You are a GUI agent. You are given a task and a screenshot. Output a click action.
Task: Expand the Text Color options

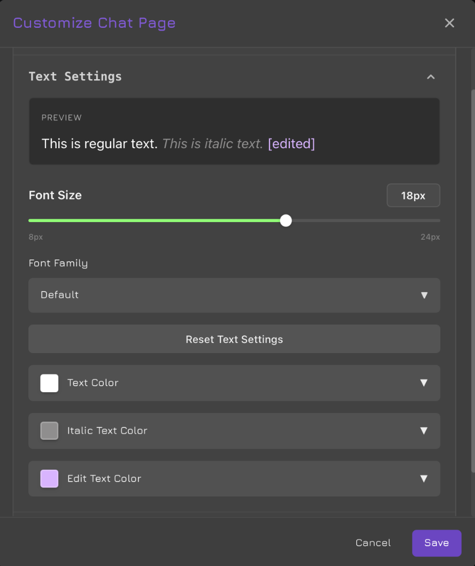click(x=424, y=383)
